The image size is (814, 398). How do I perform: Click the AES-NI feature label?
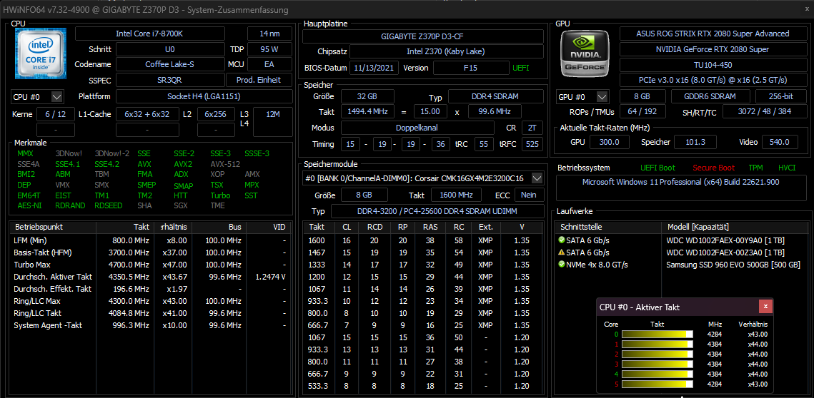(x=29, y=205)
